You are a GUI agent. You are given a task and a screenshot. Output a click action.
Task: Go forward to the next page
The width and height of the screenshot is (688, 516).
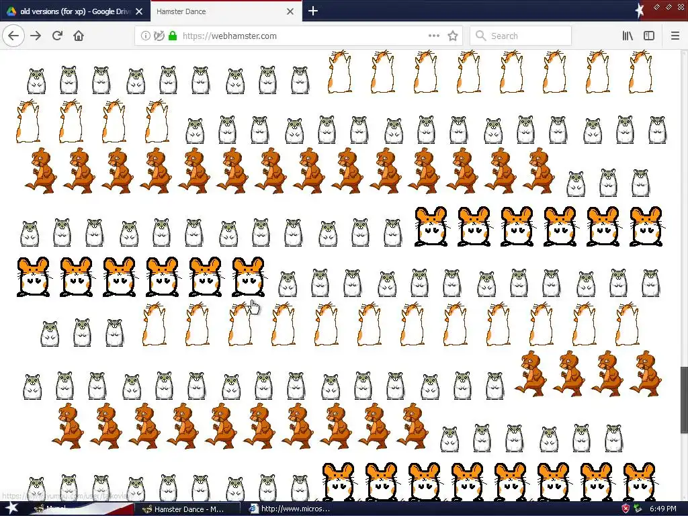pyautogui.click(x=36, y=36)
